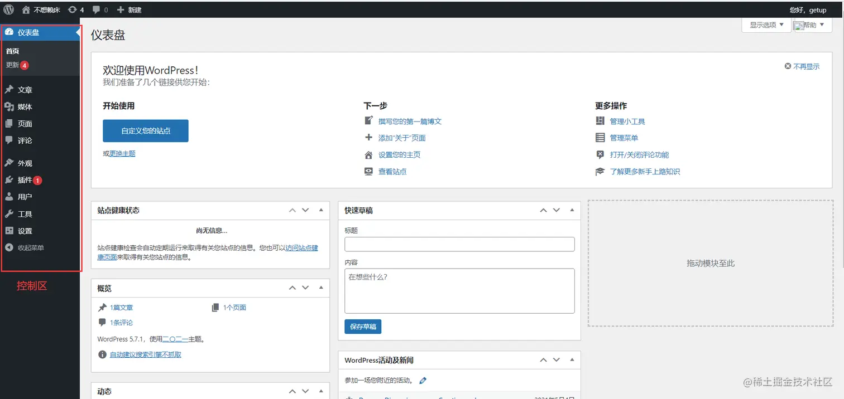Screen dimensions: 844x399
Task: Focus the 标题 input field in 快速草稿
Action: tap(459, 244)
